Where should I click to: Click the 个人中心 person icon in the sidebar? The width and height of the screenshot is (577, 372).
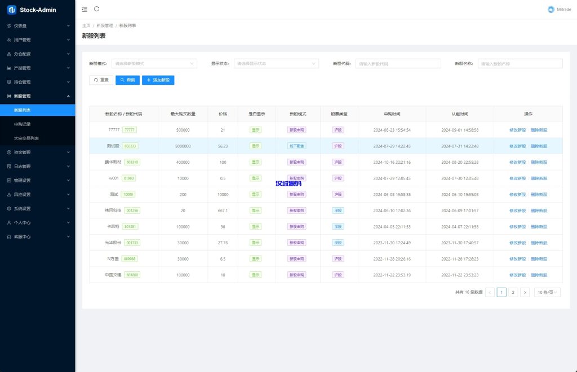pos(9,223)
